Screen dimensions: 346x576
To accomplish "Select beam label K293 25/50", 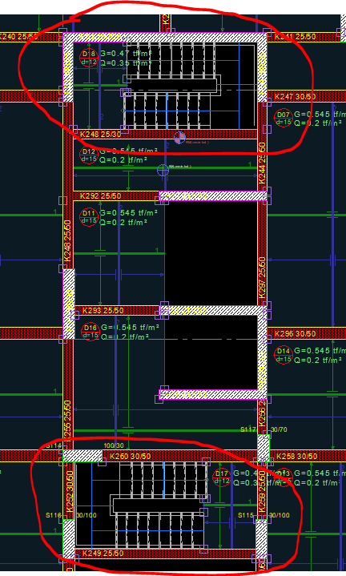I will (103, 311).
